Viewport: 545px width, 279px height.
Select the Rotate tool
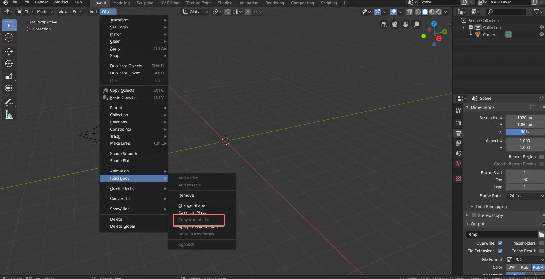9,64
